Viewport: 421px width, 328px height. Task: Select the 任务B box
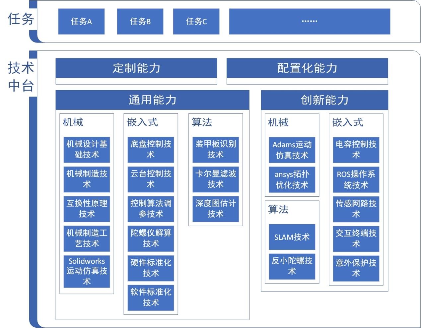pos(140,22)
